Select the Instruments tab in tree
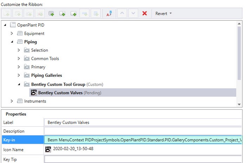Screen dimensions: 246x163 (x=35, y=101)
